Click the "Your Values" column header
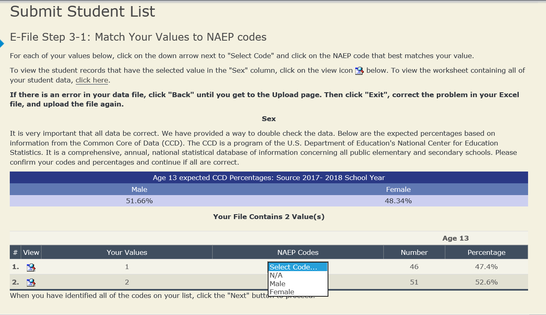Image resolution: width=546 pixels, height=315 pixels. (x=127, y=252)
